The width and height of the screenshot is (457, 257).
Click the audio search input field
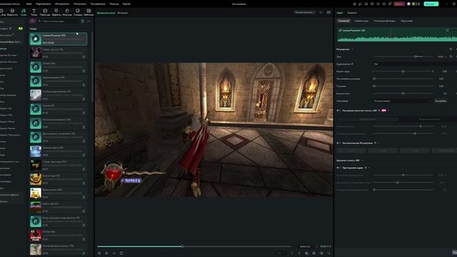pyautogui.click(x=59, y=21)
